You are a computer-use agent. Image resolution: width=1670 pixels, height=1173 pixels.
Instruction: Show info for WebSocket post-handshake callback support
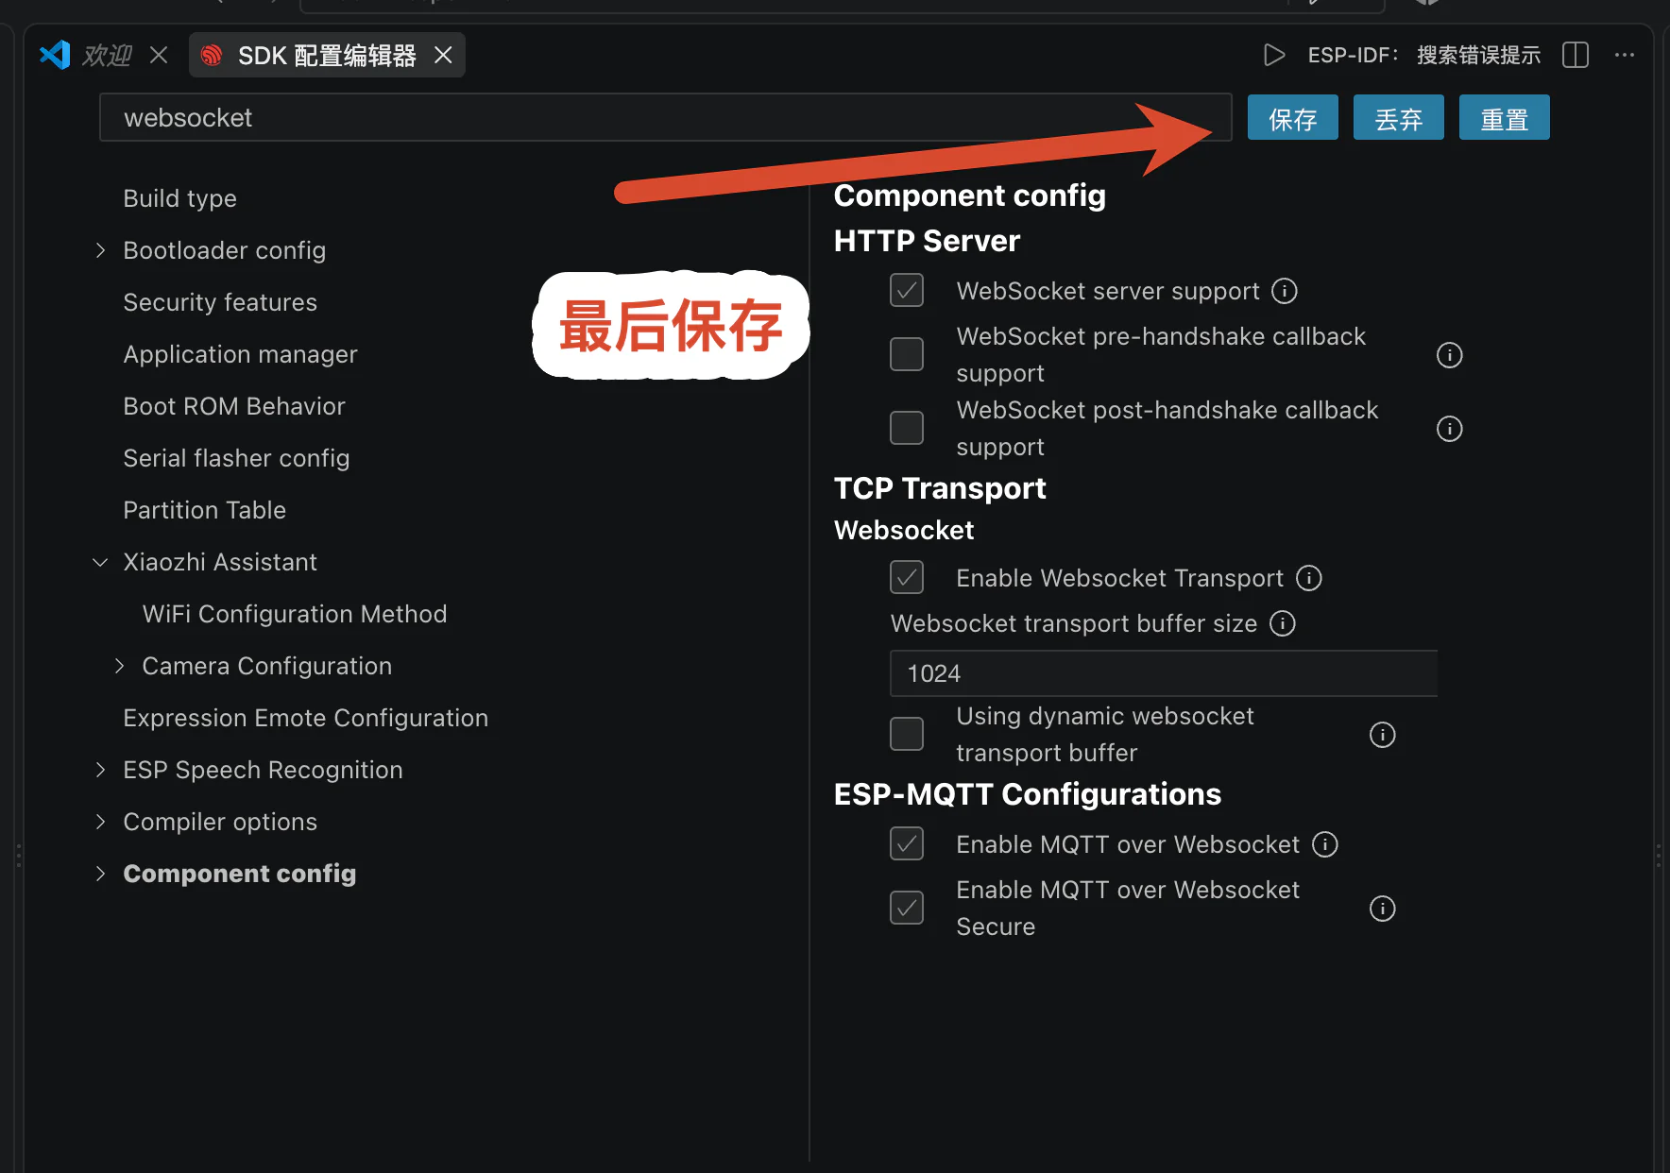[1449, 429]
